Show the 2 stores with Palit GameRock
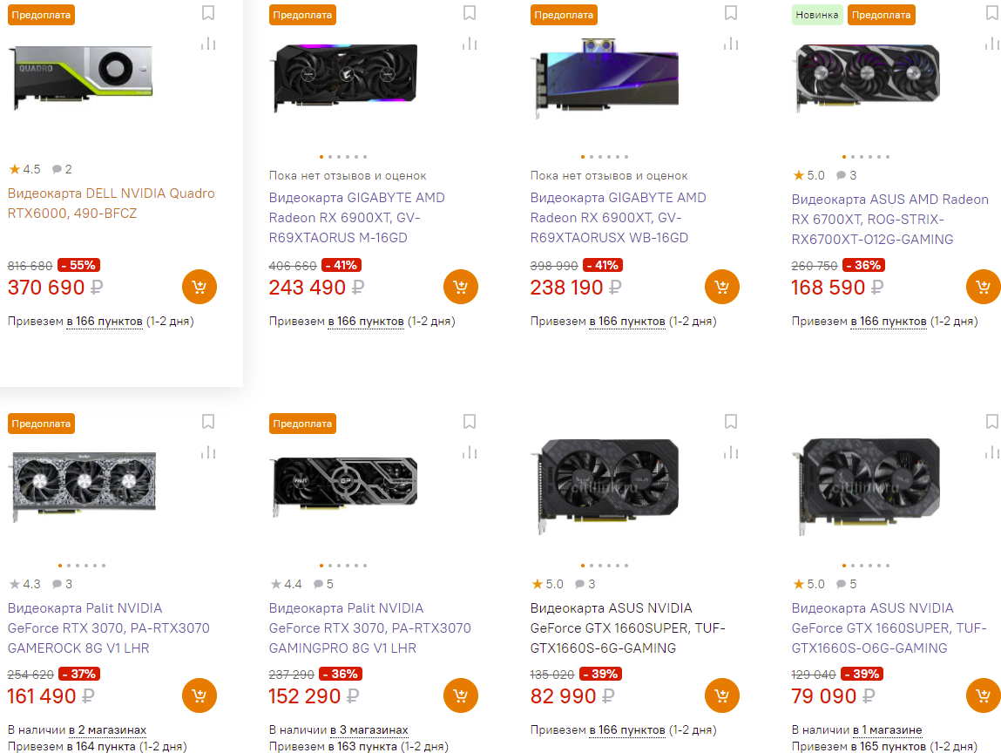 tap(106, 729)
